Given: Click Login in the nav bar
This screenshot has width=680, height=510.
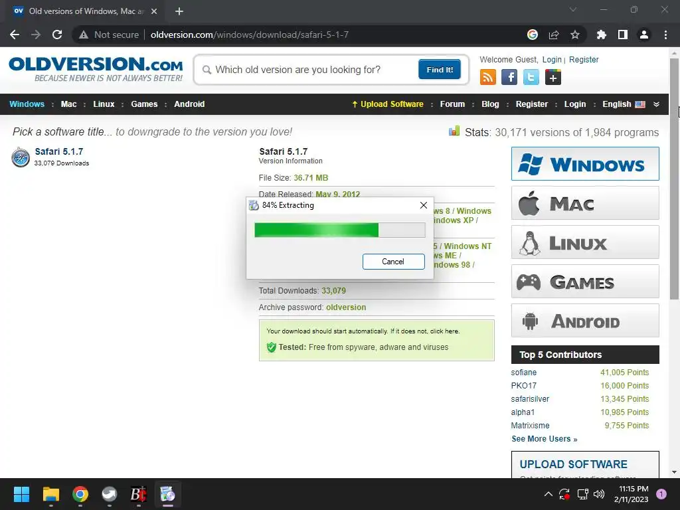Looking at the screenshot, I should pyautogui.click(x=575, y=104).
